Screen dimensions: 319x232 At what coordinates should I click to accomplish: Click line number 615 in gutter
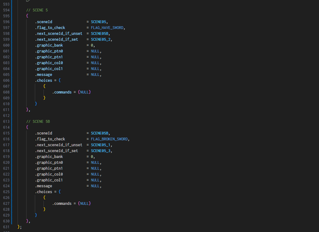click(6, 133)
